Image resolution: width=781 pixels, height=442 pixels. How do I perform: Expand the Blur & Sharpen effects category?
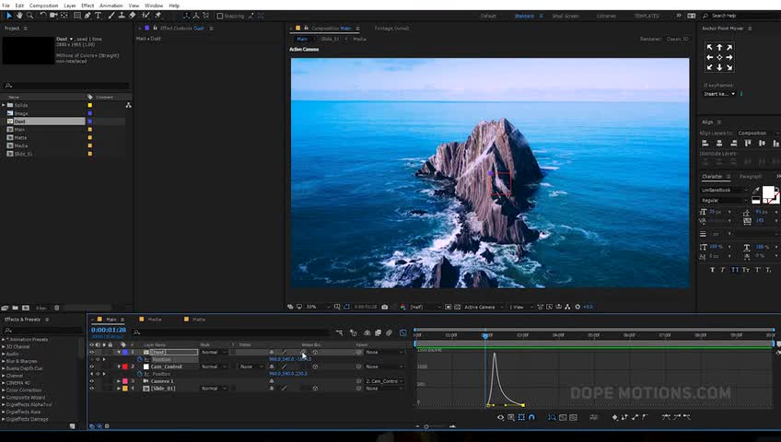click(x=4, y=361)
